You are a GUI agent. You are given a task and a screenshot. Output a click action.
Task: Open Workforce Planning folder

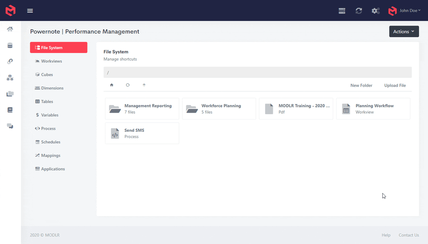pos(219,108)
